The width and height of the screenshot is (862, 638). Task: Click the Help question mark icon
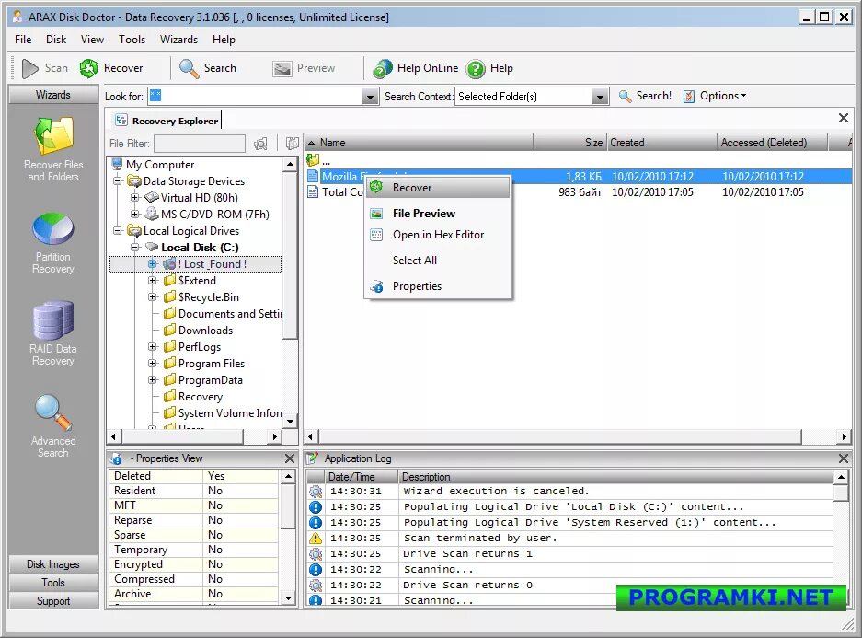[476, 69]
